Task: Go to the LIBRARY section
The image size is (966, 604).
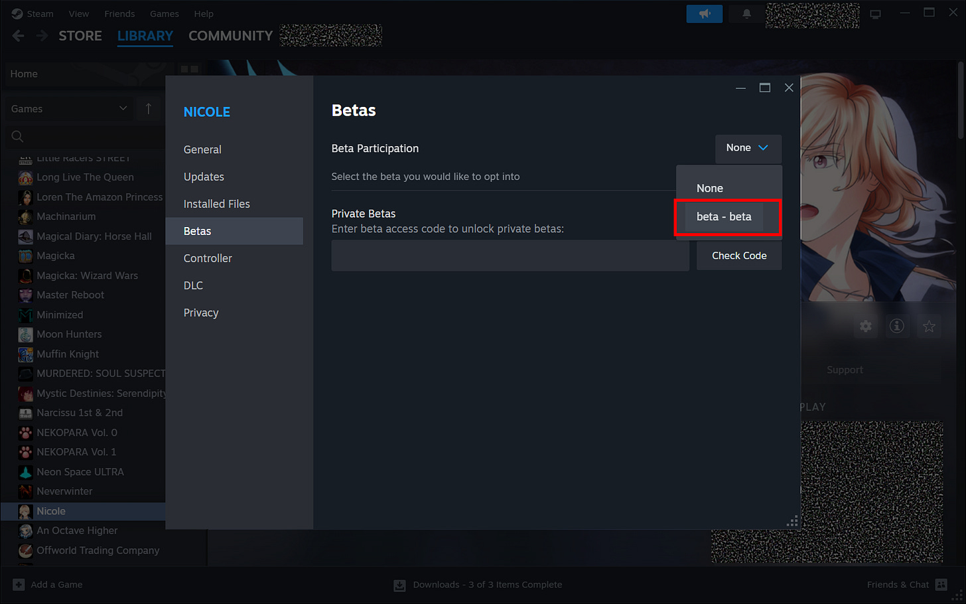Action: 145,36
